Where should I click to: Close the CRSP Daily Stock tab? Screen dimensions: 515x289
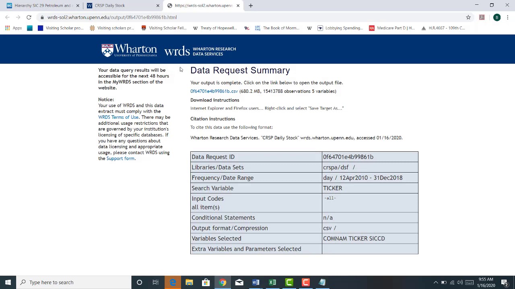(x=158, y=6)
